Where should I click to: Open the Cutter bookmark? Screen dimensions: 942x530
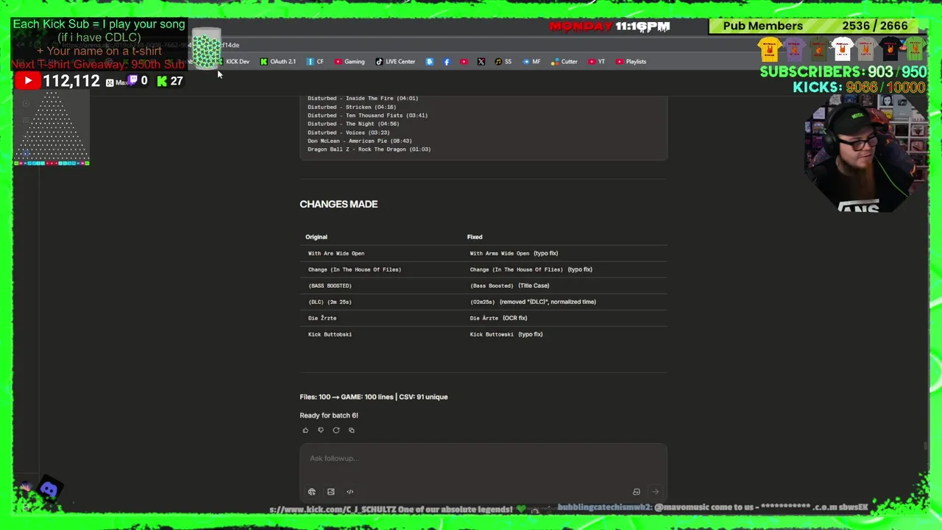click(x=564, y=62)
